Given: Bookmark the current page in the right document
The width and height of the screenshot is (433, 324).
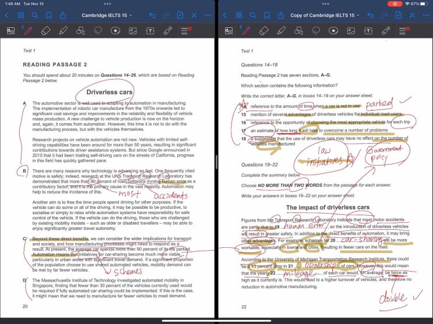Looking at the screenshot, I should coord(267,15).
